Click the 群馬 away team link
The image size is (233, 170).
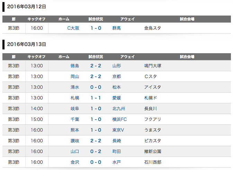pos(117,28)
